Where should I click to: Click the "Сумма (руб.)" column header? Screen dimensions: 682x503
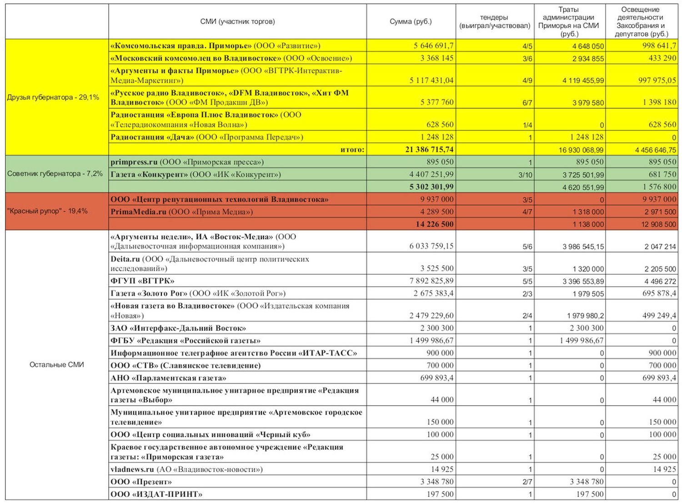click(x=411, y=21)
